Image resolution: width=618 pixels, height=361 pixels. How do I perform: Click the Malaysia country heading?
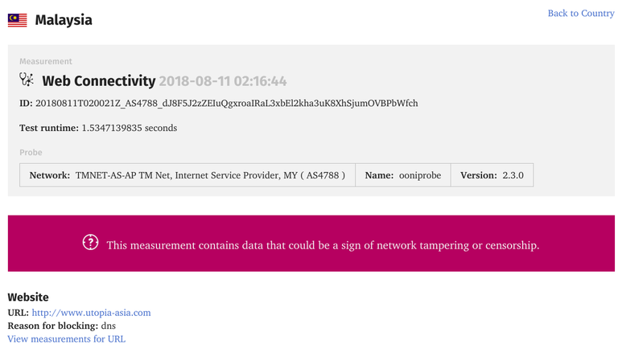(x=64, y=20)
